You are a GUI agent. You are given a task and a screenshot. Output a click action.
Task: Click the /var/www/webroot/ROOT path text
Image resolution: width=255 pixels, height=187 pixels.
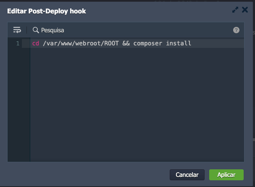tap(81, 43)
